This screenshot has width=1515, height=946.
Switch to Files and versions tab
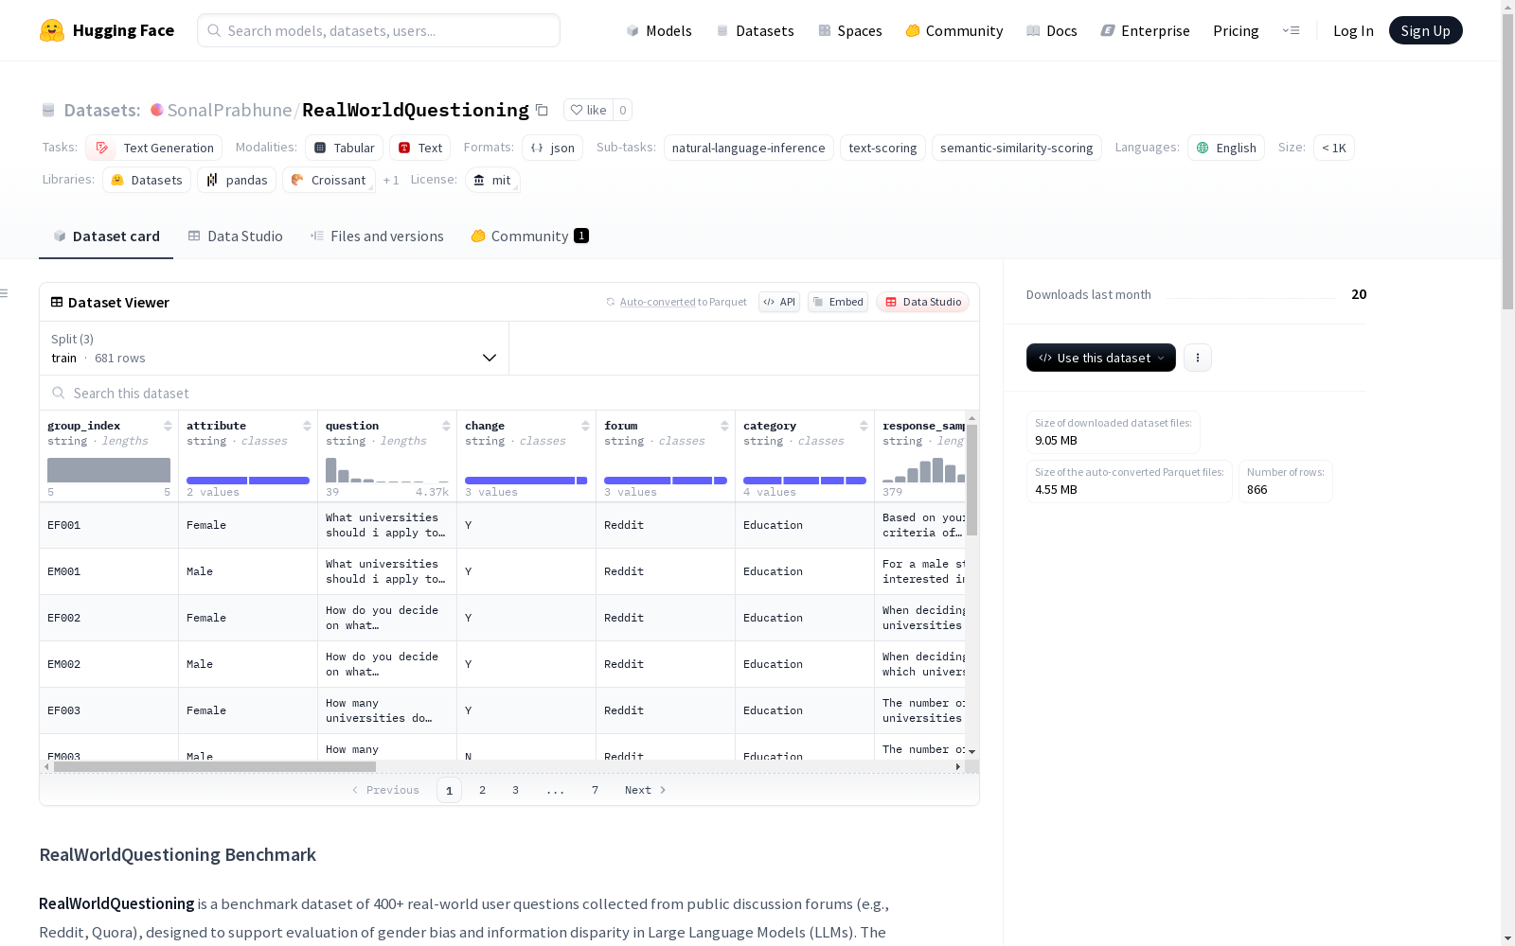[377, 236]
